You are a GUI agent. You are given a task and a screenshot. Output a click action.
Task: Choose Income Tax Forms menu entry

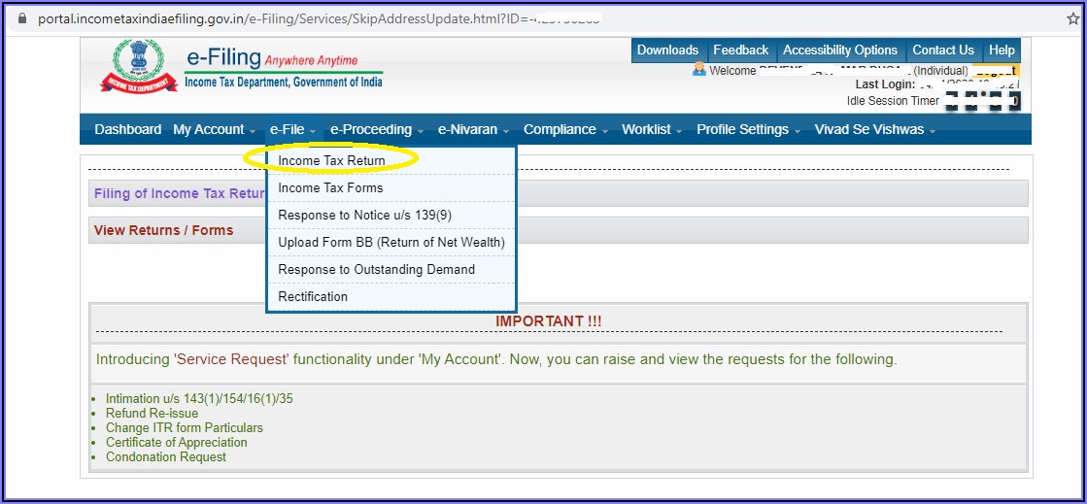(330, 187)
